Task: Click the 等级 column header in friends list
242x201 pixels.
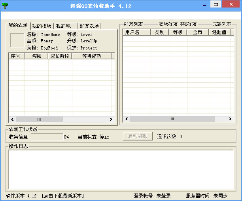Action: coord(178,32)
